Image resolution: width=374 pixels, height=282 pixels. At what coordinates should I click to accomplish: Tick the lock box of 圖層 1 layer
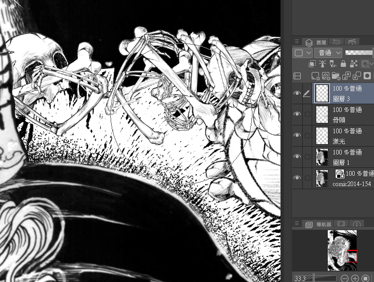point(308,157)
